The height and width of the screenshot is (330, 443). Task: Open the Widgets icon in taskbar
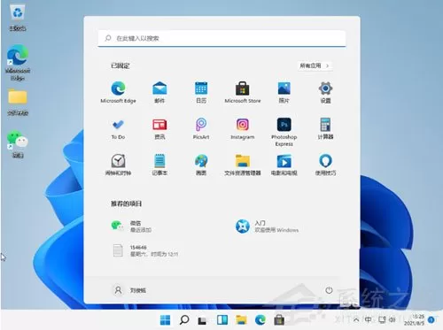click(222, 319)
